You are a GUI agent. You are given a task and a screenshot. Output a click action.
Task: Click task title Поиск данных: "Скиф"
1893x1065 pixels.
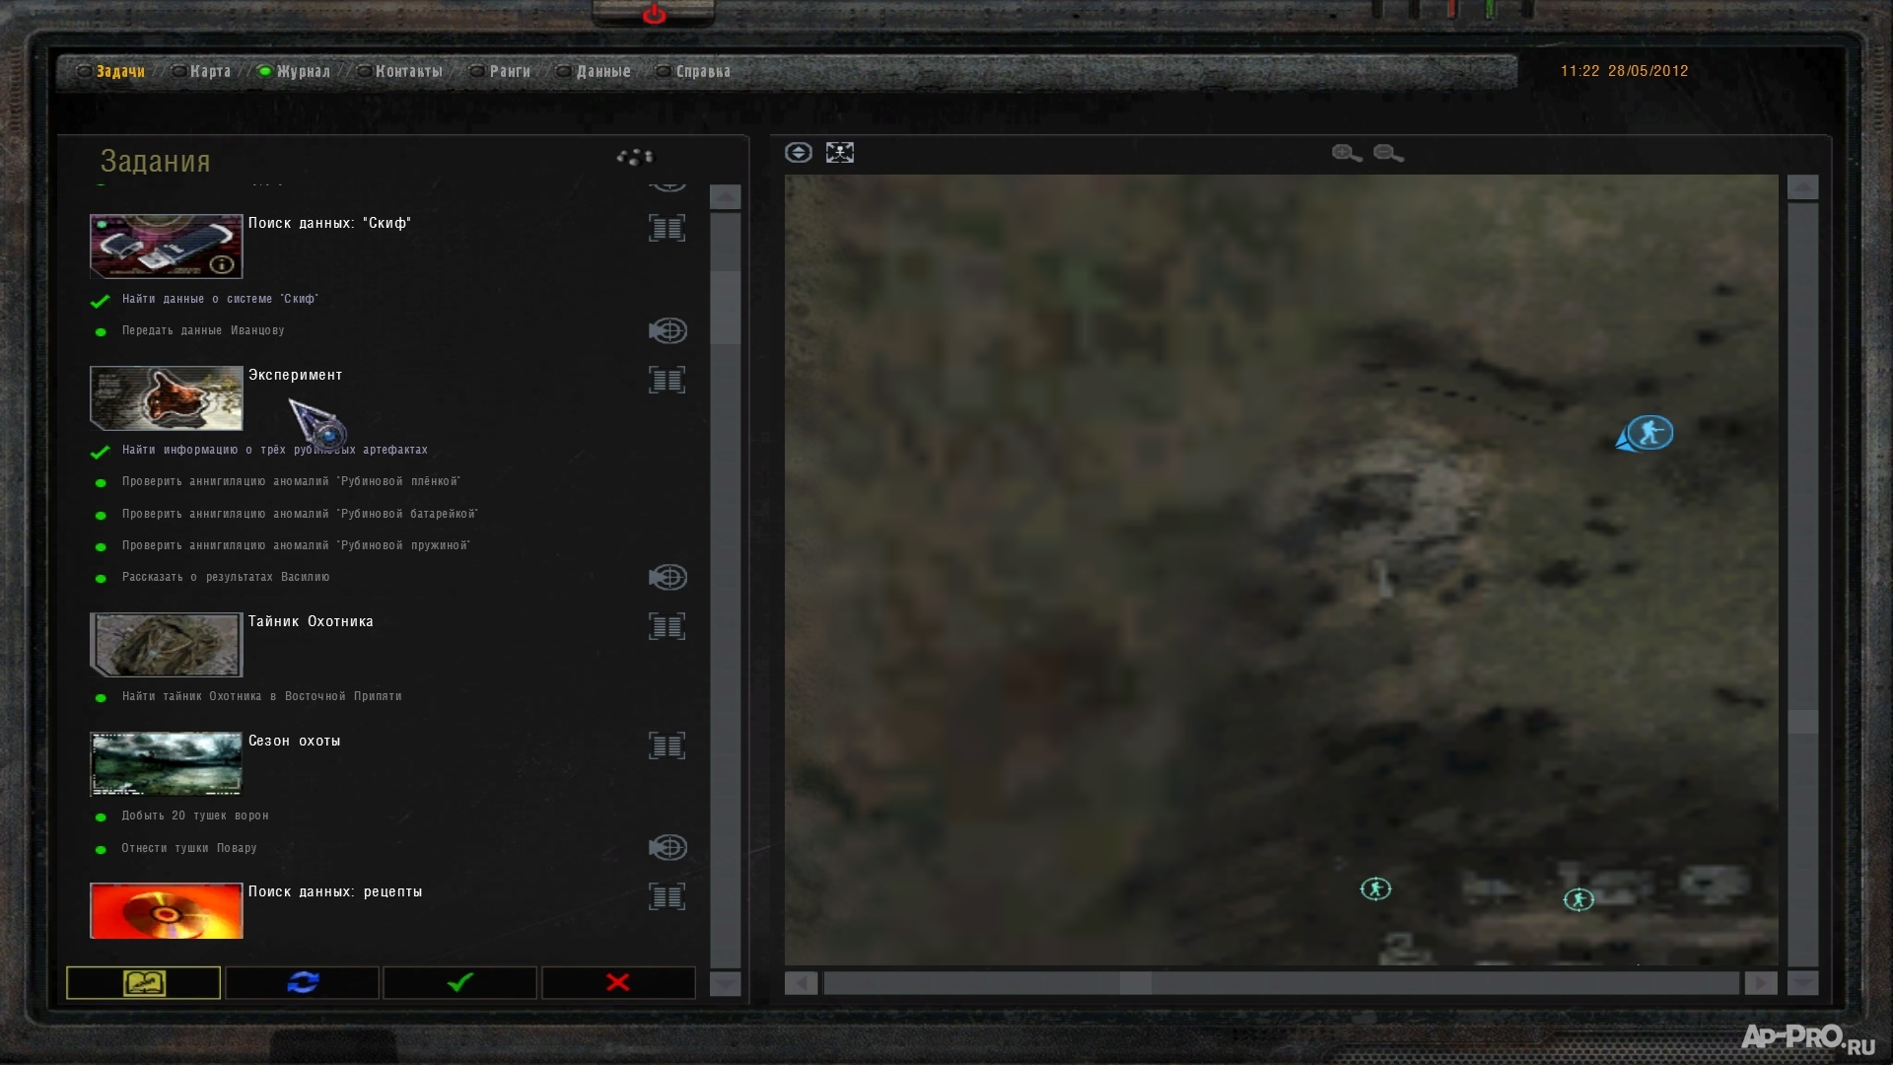(x=329, y=223)
